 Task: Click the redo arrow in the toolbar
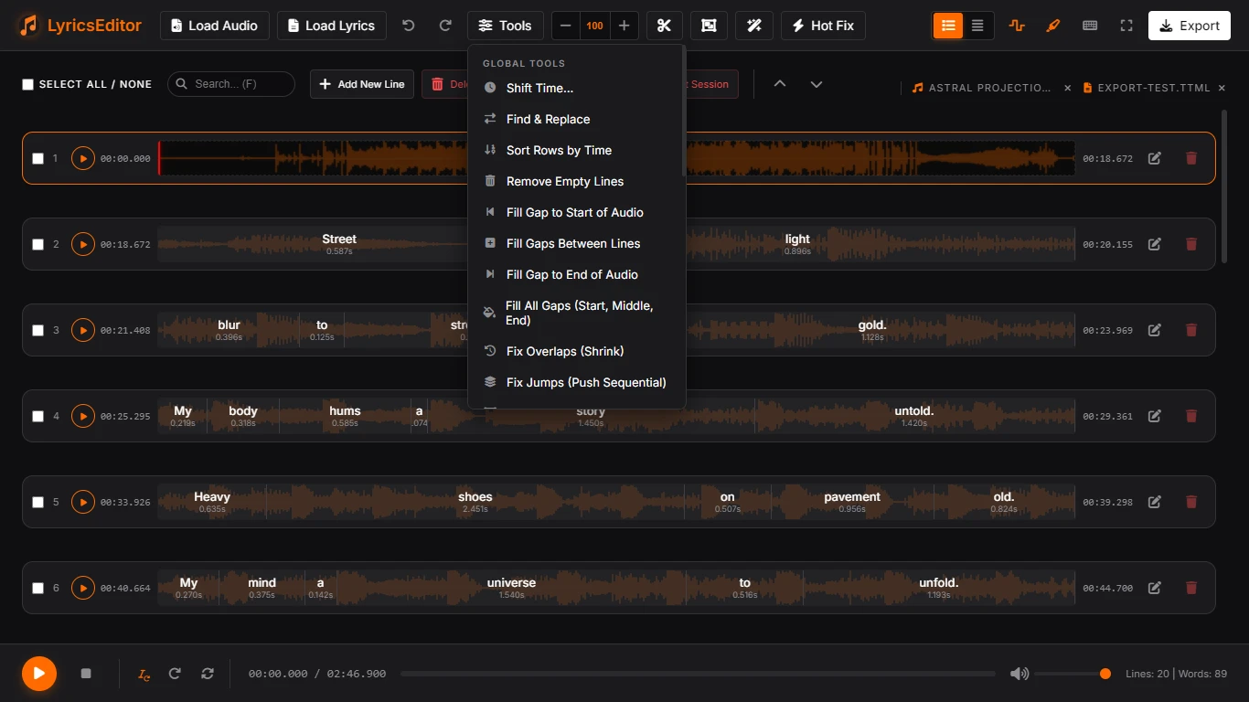[445, 26]
